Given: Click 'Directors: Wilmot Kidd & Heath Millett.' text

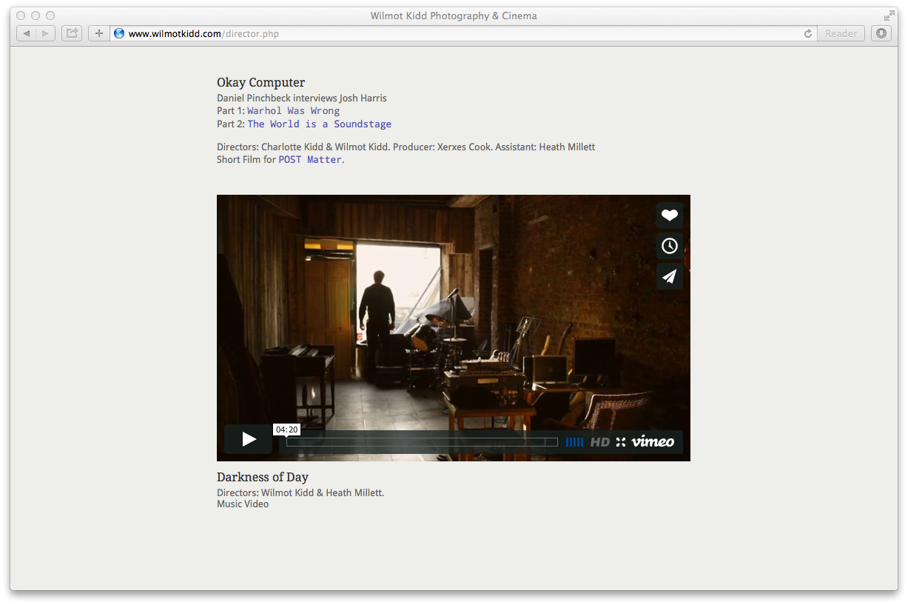Looking at the screenshot, I should [x=300, y=492].
